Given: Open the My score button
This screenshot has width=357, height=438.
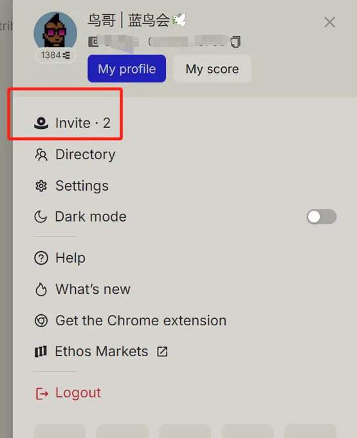Looking at the screenshot, I should tap(212, 68).
